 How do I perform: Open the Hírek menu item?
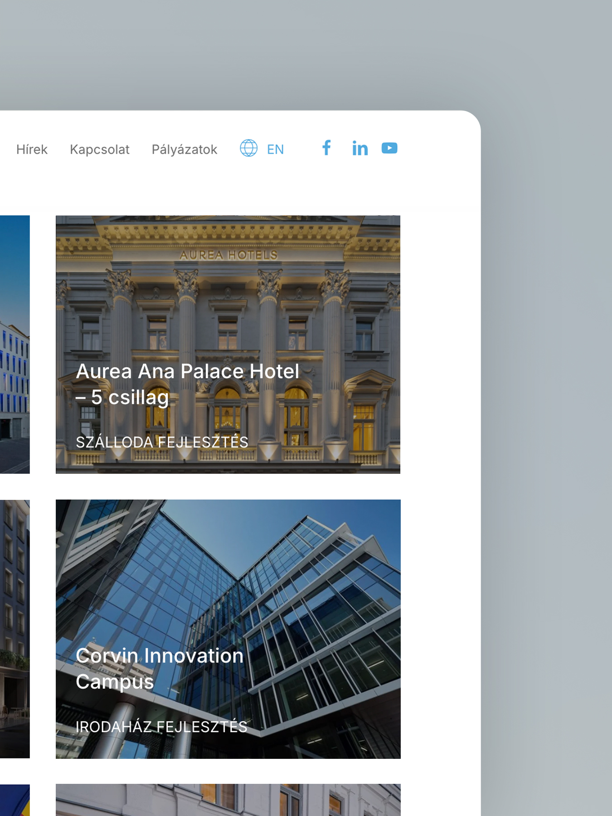pos(32,149)
